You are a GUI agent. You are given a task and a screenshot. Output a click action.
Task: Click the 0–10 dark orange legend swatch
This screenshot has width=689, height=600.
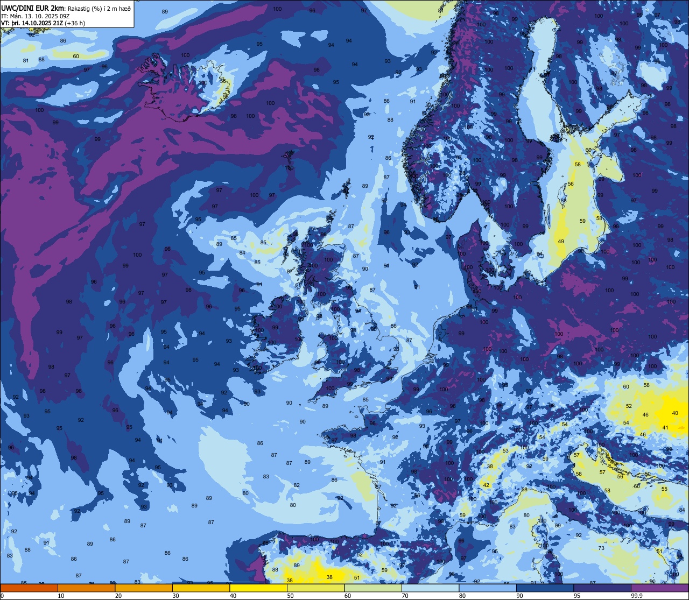29,588
